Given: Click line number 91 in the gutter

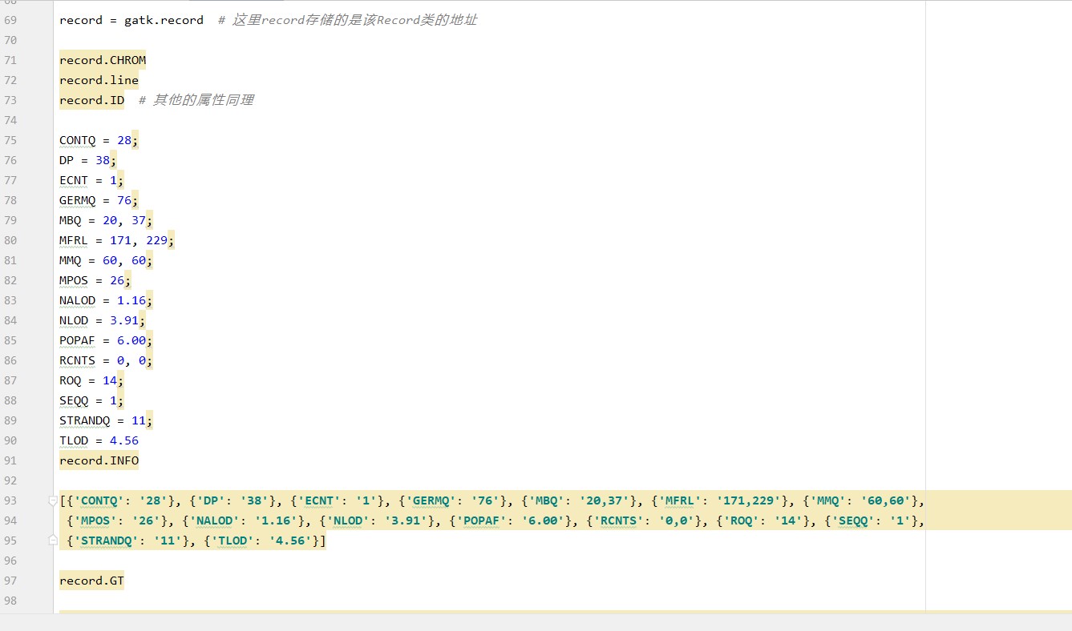Looking at the screenshot, I should pyautogui.click(x=10, y=460).
